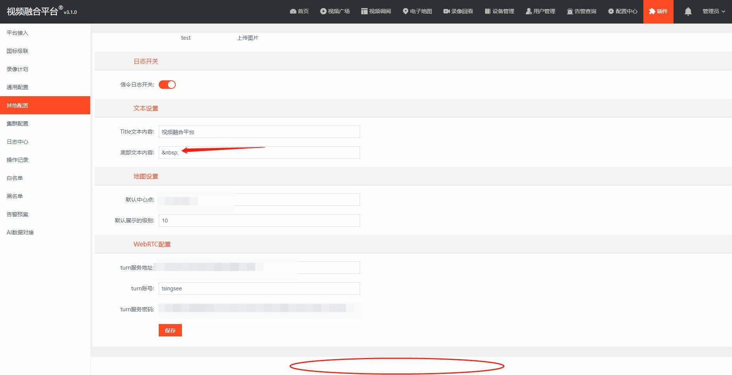732x375 pixels.
Task: Select the 默认展示的级别 level field
Action: pos(259,221)
